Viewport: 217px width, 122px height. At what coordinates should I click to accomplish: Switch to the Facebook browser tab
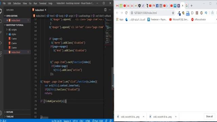tap(157, 6)
